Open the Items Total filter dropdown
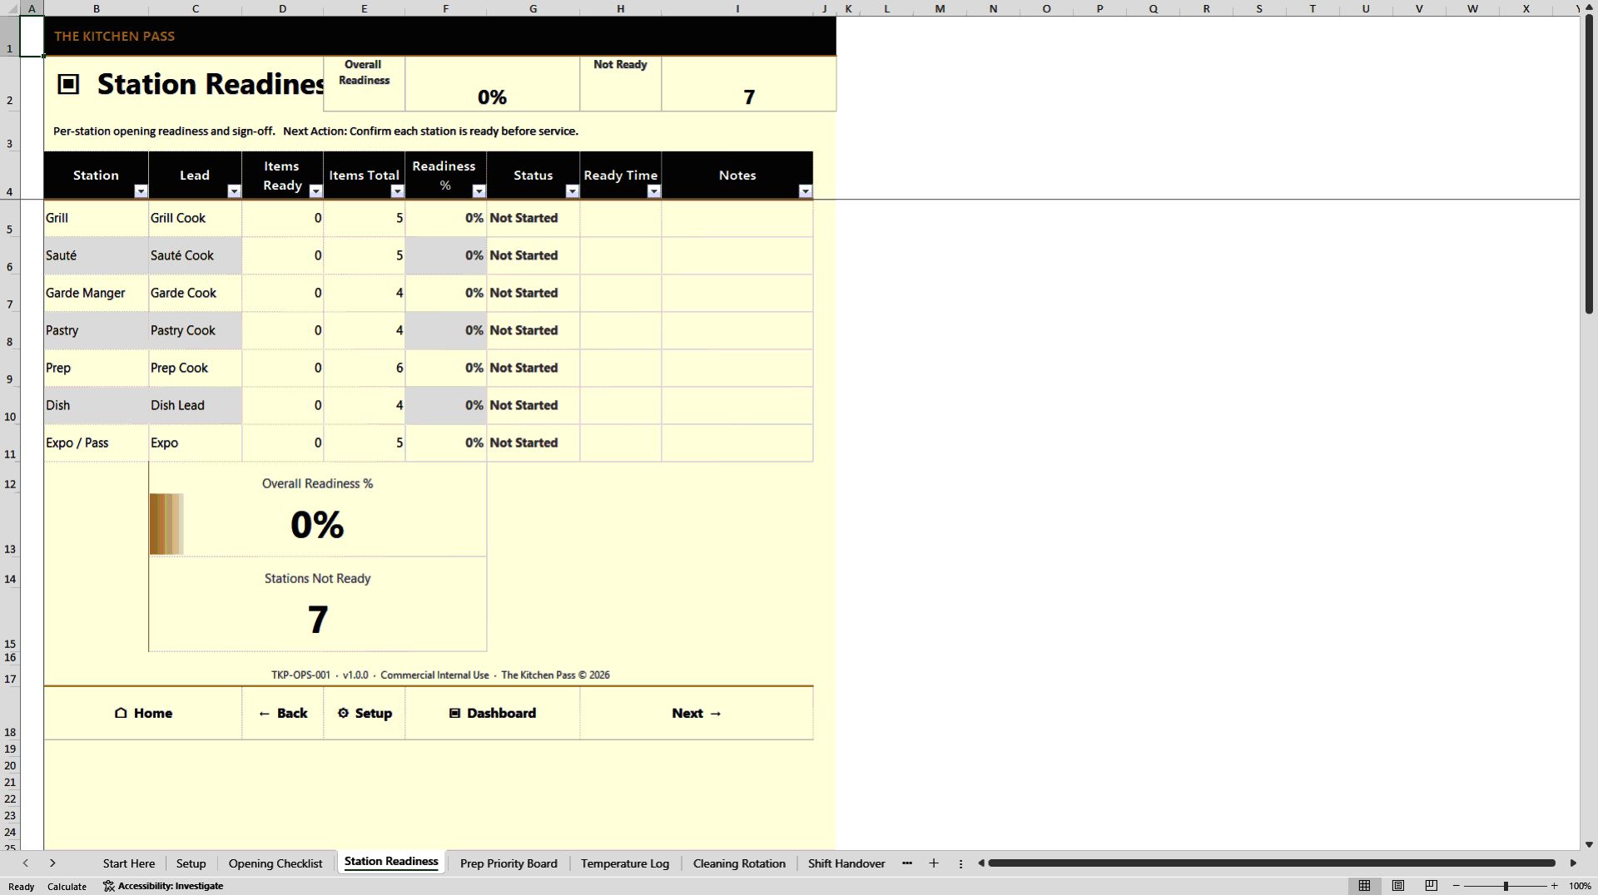The height and width of the screenshot is (895, 1598). click(x=397, y=191)
